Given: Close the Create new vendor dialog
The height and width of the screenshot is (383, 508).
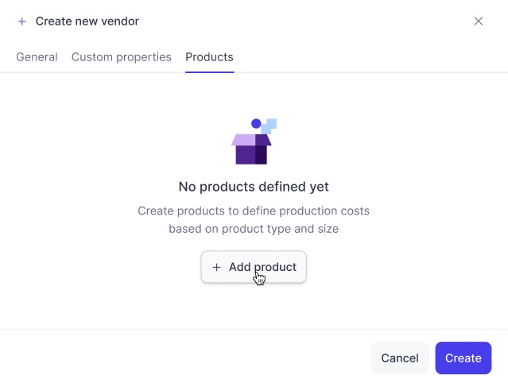Looking at the screenshot, I should tap(479, 21).
